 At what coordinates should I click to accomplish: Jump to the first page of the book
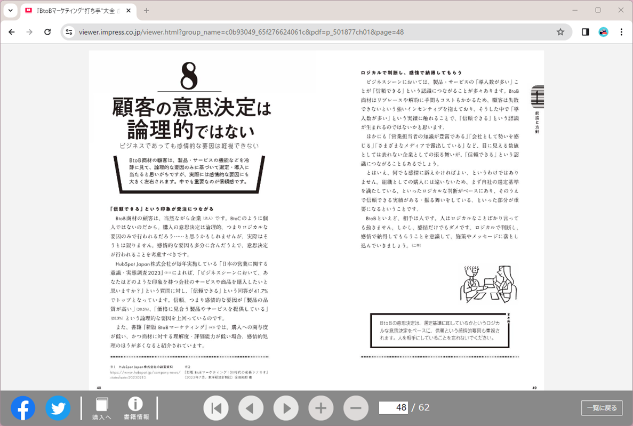coord(215,408)
